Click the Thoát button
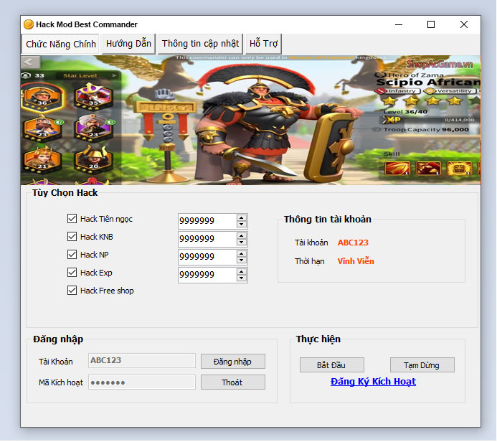This screenshot has height=442, width=497. (x=233, y=382)
